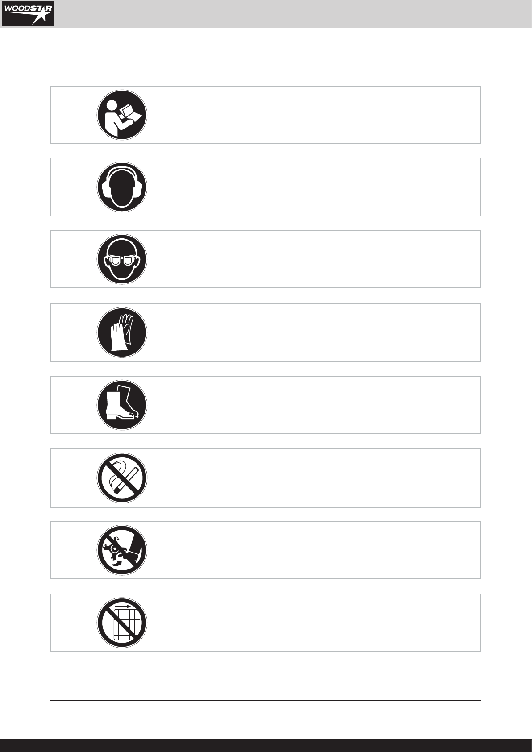Select the wear protective gloves symbol
The image size is (532, 752).
pos(122,332)
